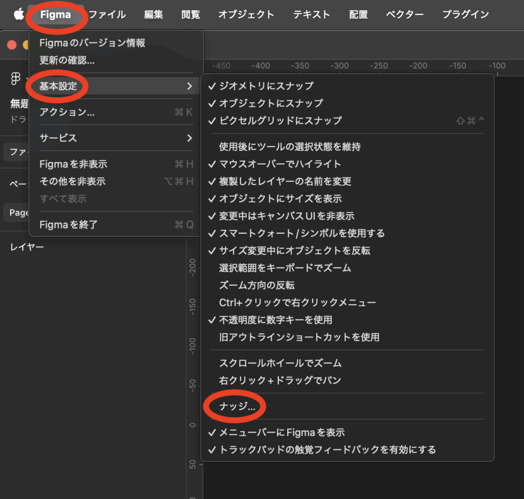Uncheck メニューバーにFigmaを表示
The height and width of the screenshot is (499, 524).
point(281,433)
